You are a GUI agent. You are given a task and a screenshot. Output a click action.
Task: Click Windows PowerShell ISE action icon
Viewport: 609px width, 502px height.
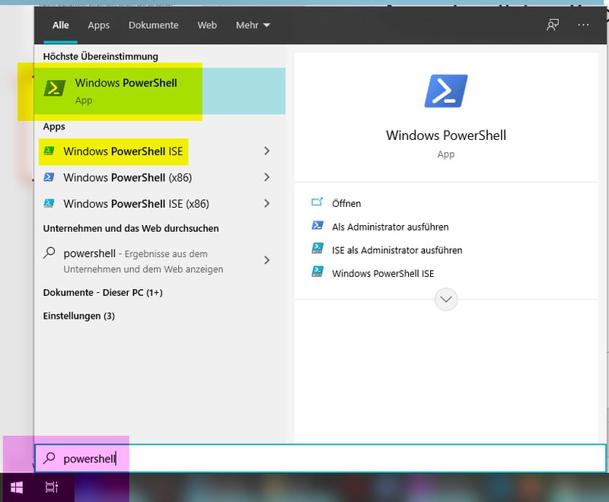(317, 272)
